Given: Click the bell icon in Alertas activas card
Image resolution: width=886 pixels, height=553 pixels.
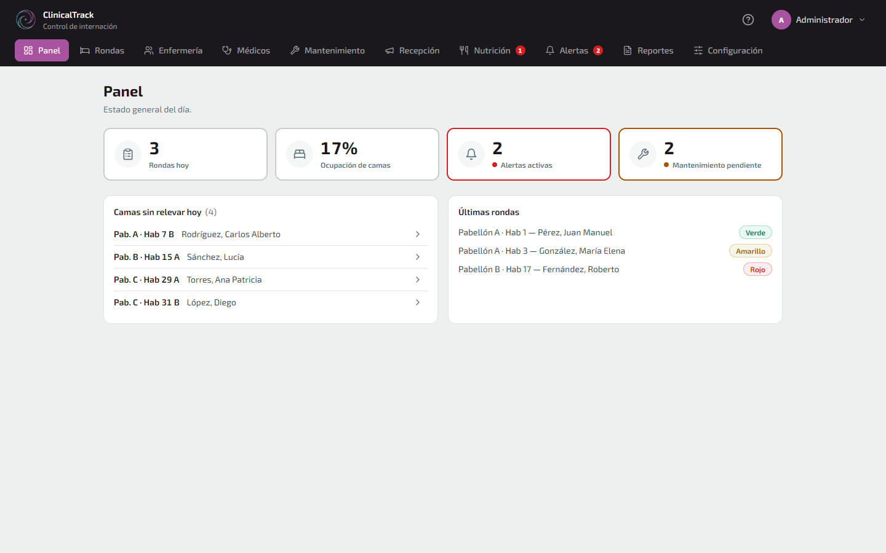Looking at the screenshot, I should (471, 154).
